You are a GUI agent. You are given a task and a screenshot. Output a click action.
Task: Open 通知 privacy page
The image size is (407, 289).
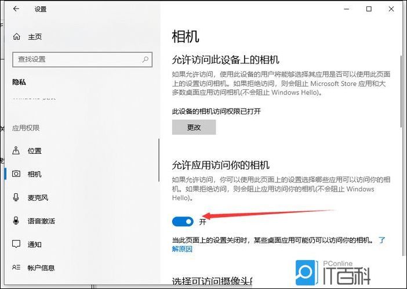(35, 244)
